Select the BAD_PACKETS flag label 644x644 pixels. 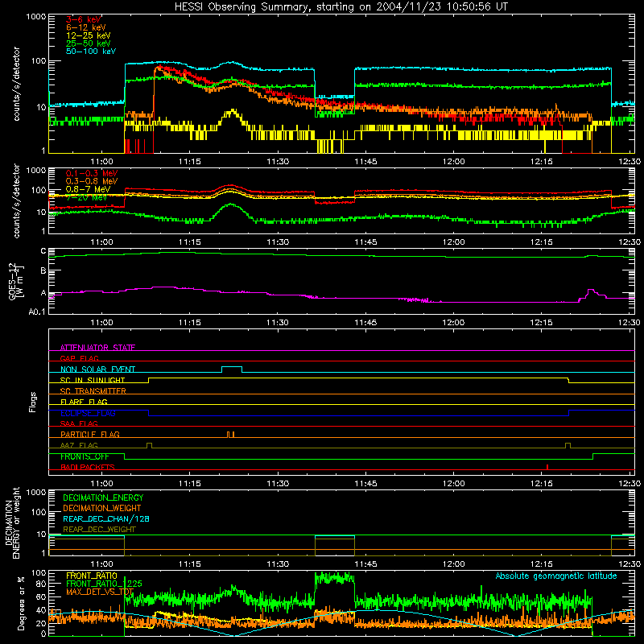pos(88,467)
